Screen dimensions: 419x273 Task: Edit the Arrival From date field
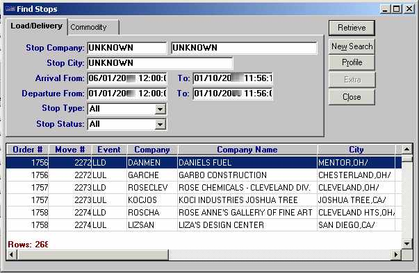coord(127,78)
